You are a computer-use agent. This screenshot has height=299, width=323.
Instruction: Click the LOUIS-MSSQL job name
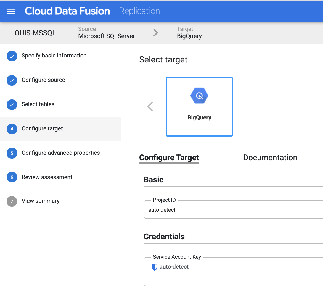(x=34, y=33)
